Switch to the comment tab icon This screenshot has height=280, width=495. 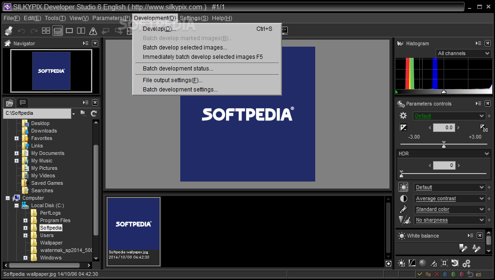tap(22, 103)
